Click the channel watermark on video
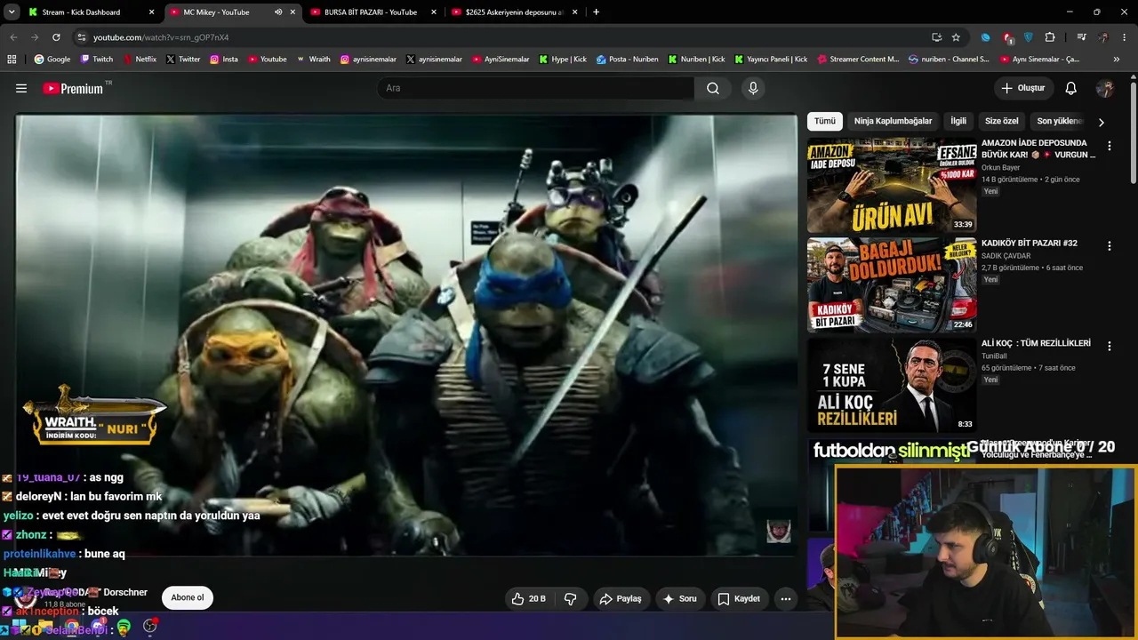The width and height of the screenshot is (1138, 640). click(779, 532)
